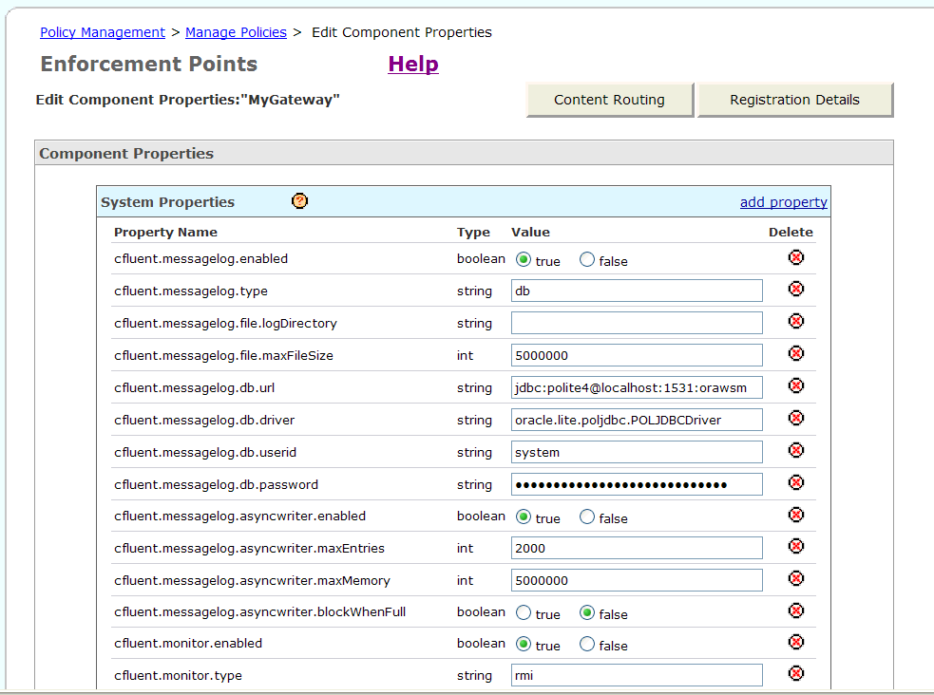This screenshot has width=934, height=695.
Task: Delete the cfluent.messagelog.db.driver property
Action: tap(796, 418)
